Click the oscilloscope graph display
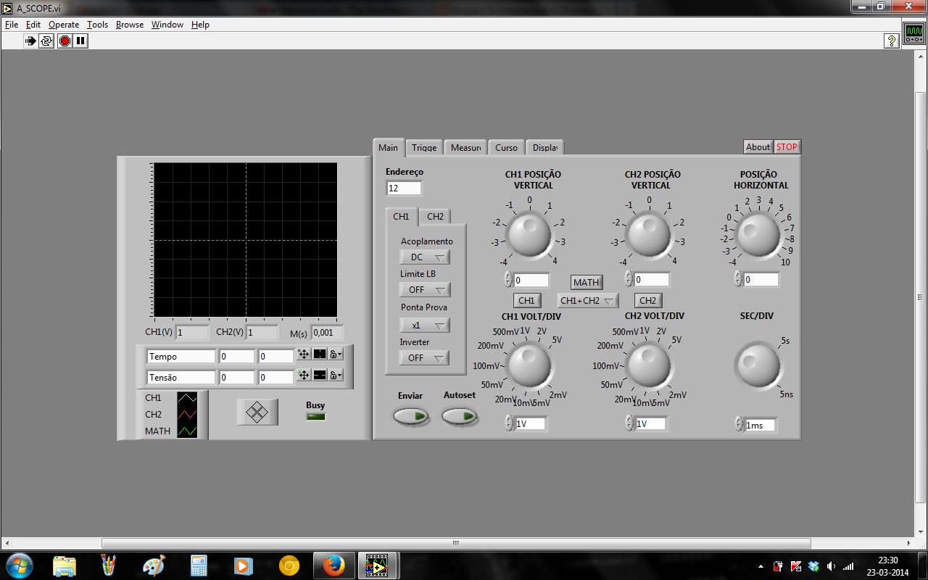The height and width of the screenshot is (580, 928). tap(246, 240)
